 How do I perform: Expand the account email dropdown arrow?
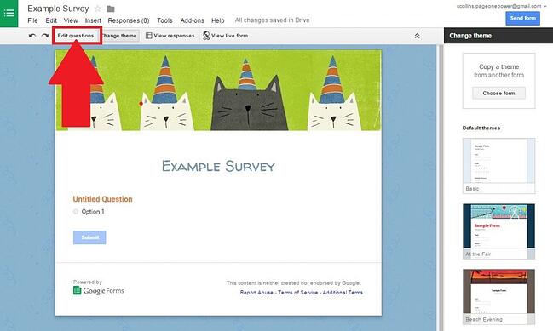545,6
